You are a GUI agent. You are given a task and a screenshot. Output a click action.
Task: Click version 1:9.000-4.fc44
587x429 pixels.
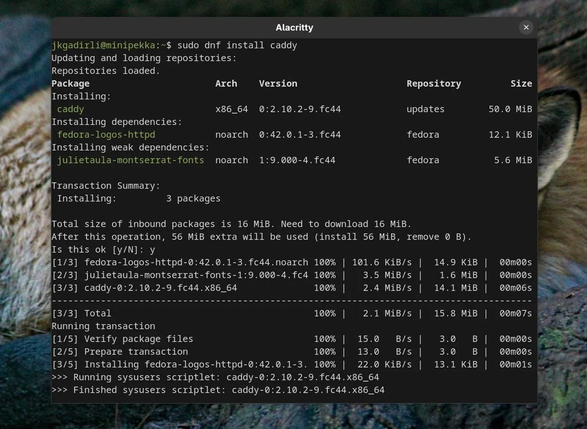[x=297, y=160]
